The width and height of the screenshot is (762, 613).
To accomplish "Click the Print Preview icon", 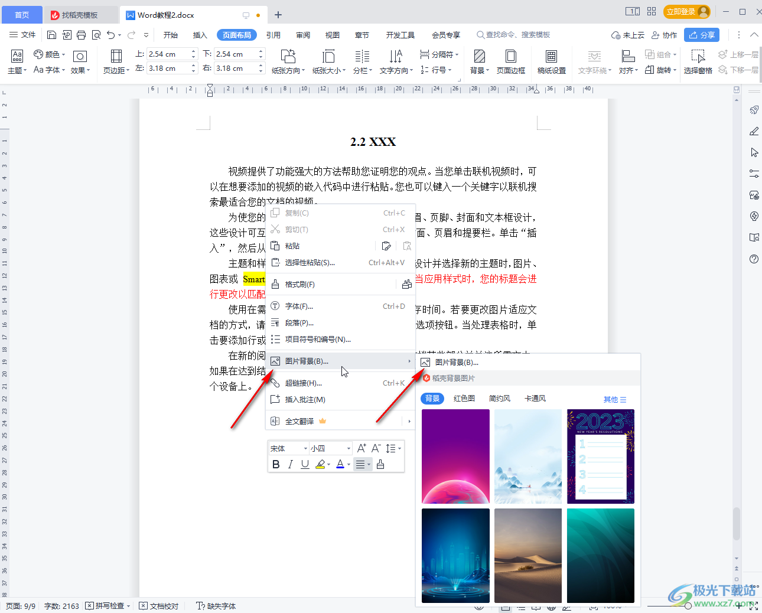I will [96, 35].
